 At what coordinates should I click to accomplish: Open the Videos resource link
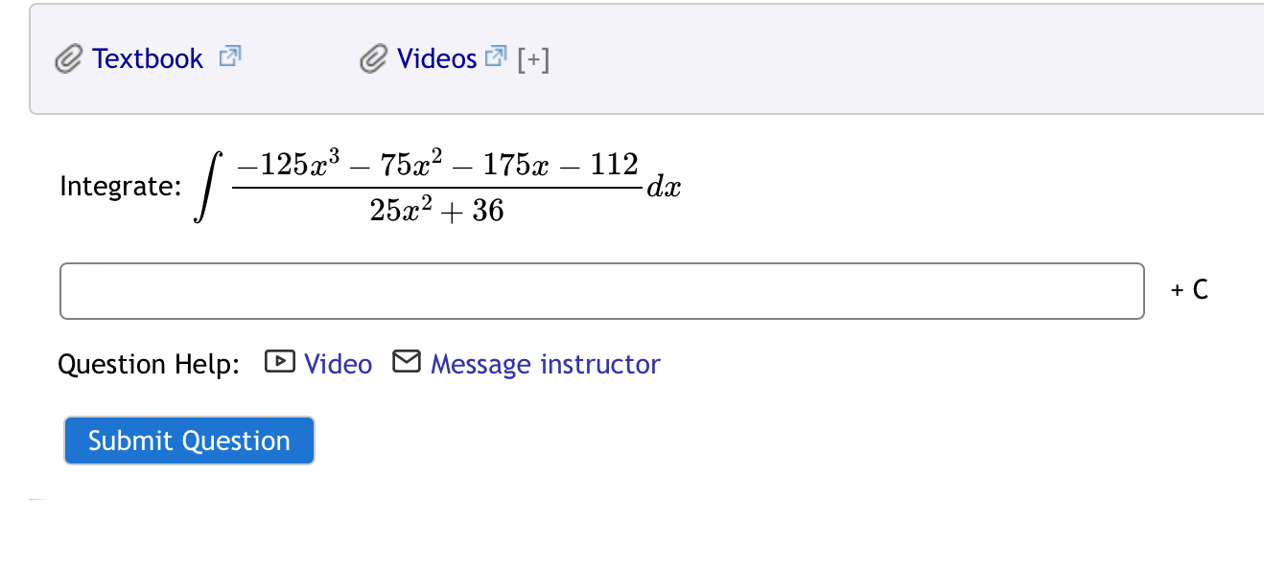click(435, 58)
